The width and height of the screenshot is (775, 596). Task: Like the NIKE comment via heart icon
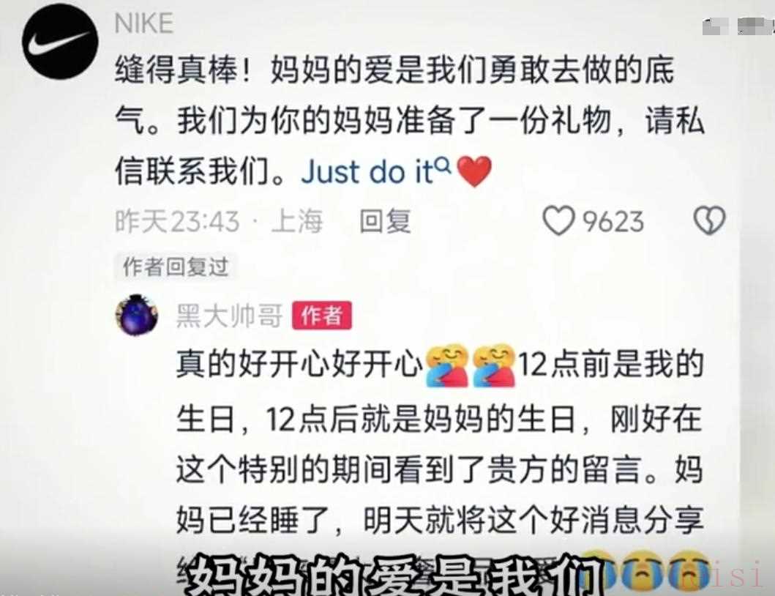point(558,220)
